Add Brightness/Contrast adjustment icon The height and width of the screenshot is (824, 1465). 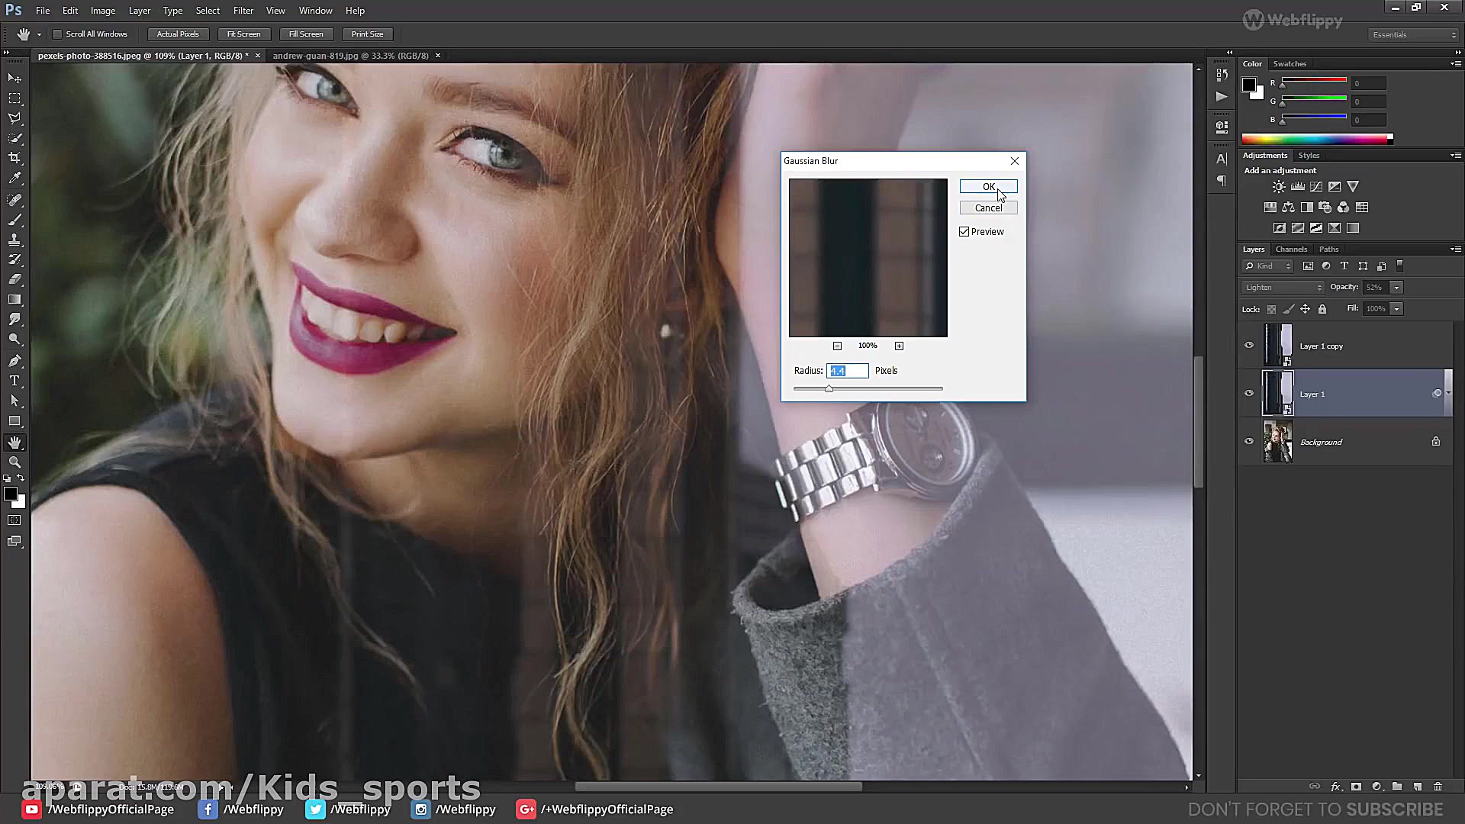point(1279,186)
